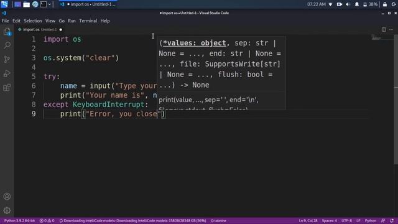398x224 pixels.
Task: Change indentation via Spaces: 4
Action: point(330,221)
